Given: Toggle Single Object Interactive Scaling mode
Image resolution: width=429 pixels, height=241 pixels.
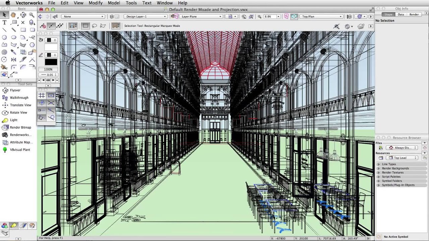Looking at the screenshot, I should pos(51,26).
